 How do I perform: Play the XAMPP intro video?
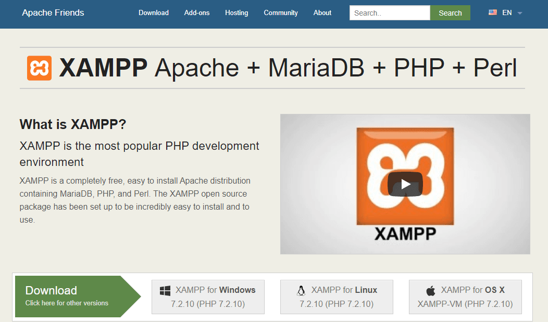tap(405, 184)
